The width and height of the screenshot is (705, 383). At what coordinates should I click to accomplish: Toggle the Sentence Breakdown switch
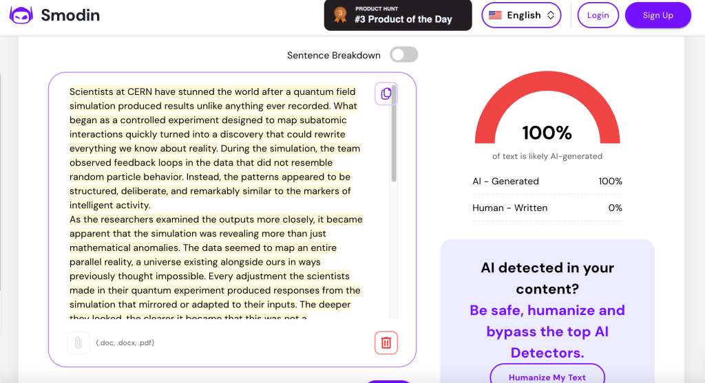(403, 55)
